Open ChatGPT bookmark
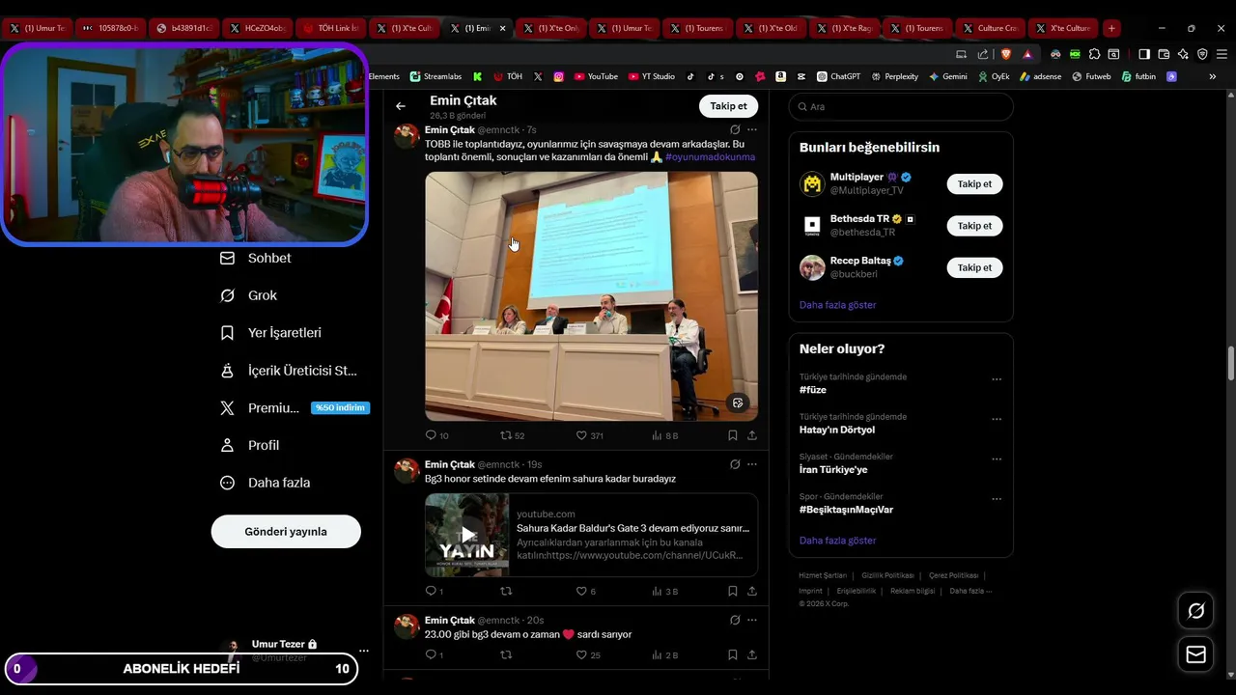The width and height of the screenshot is (1236, 695). (838, 76)
